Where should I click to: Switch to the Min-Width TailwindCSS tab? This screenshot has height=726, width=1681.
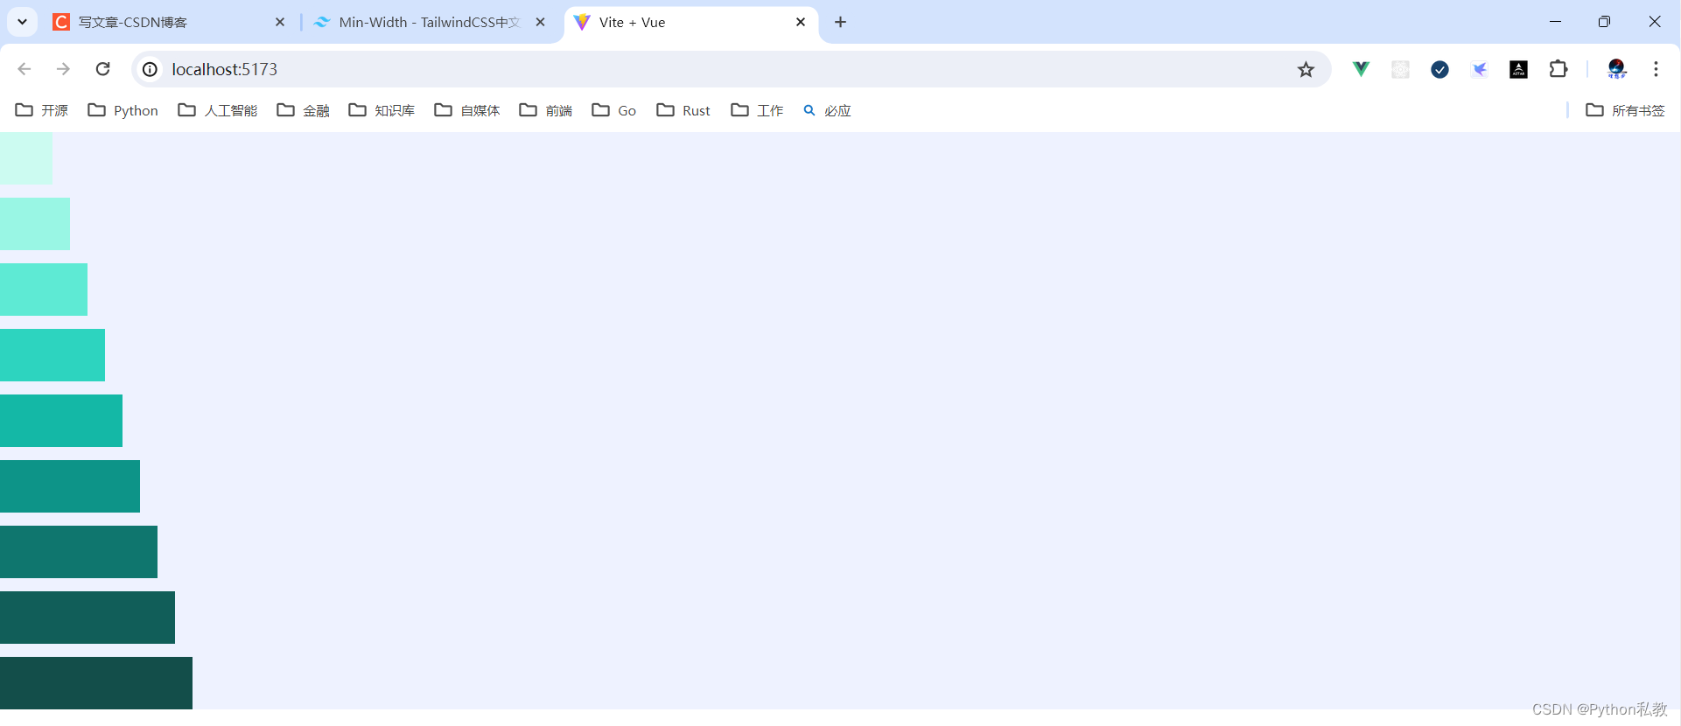[x=429, y=22]
